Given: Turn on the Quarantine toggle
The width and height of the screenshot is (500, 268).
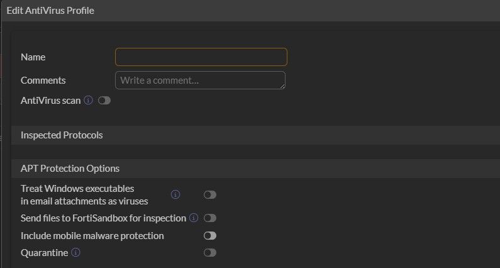Looking at the screenshot, I should pyautogui.click(x=209, y=252).
